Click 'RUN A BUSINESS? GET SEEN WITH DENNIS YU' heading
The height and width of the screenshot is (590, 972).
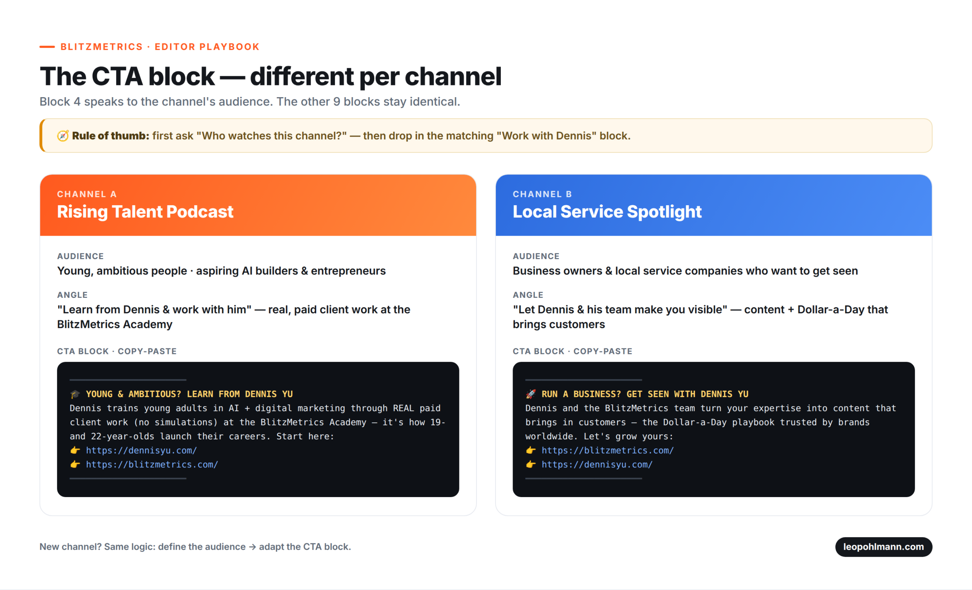pyautogui.click(x=645, y=394)
